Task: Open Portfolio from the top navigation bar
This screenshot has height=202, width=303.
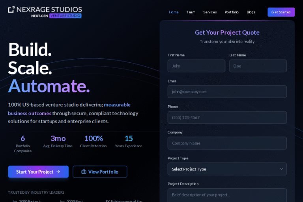Action: (x=232, y=12)
